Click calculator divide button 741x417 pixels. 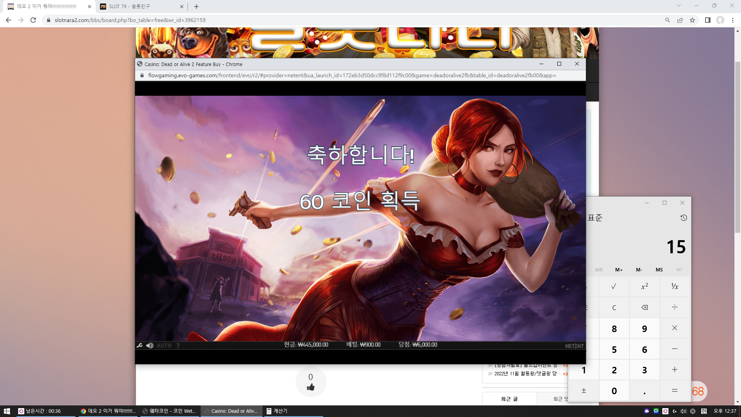(x=675, y=307)
